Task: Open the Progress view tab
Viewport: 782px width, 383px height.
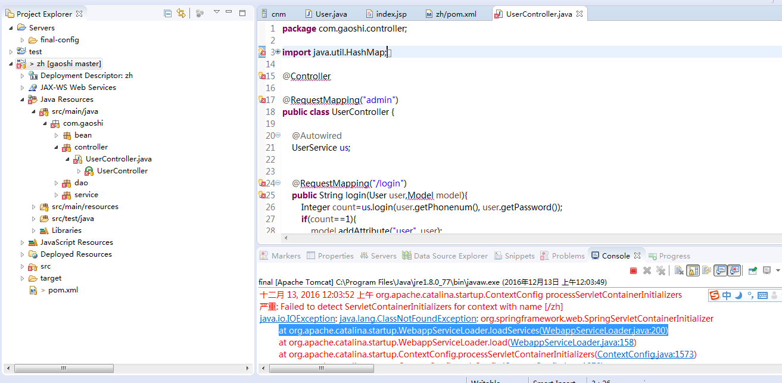Action: [669, 256]
